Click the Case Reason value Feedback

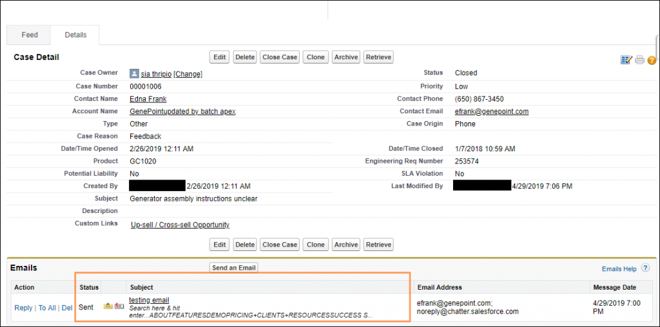[146, 136]
